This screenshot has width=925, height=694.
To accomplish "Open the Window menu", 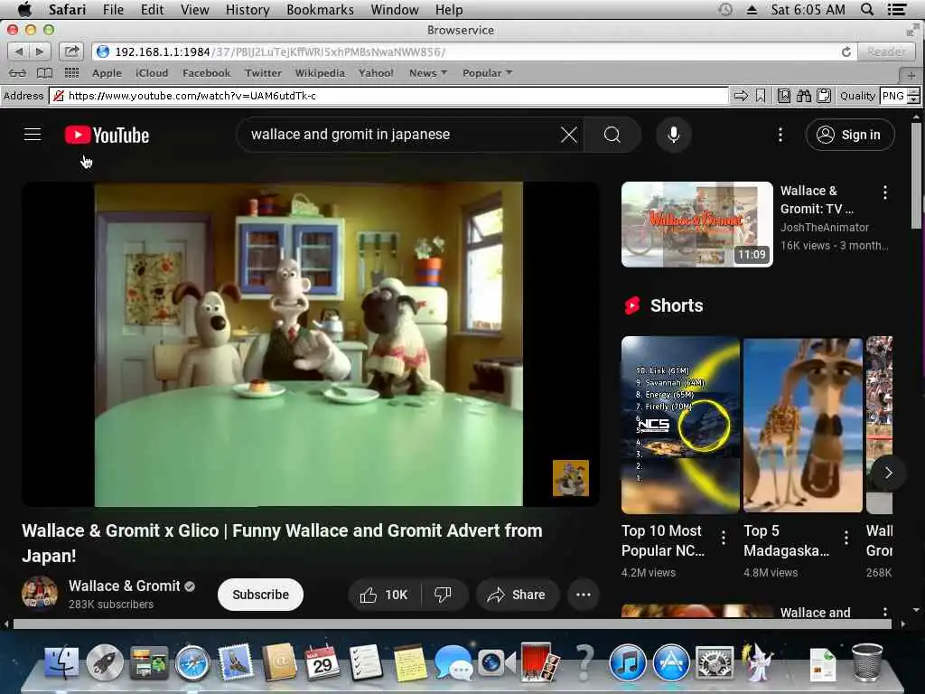I will (x=395, y=9).
